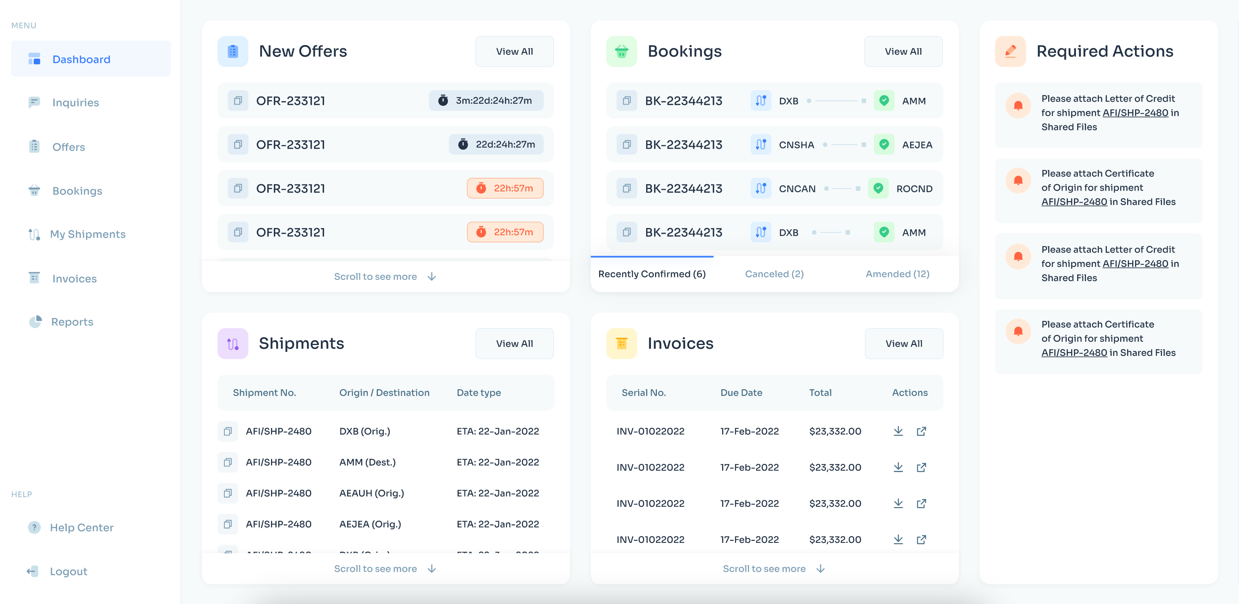
Task: Switch to Amended (12) bookings tab
Action: 897,274
